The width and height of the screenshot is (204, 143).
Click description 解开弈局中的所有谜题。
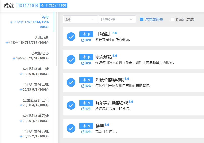(x=113, y=40)
